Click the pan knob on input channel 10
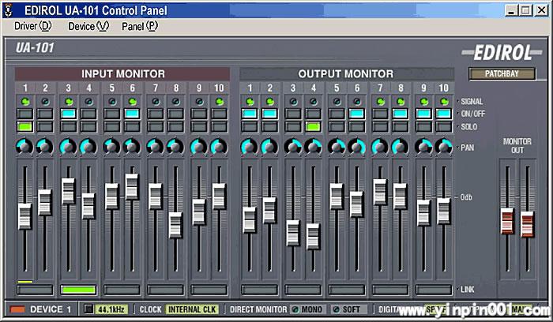Screen dimensions: 553x322 219,146
